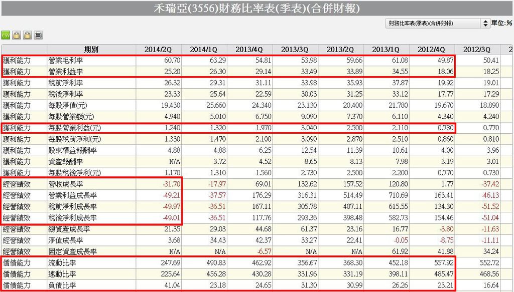The image size is (514, 292).
Task: Click the 34.55 value in 營業利益率 row
Action: pos(400,72)
